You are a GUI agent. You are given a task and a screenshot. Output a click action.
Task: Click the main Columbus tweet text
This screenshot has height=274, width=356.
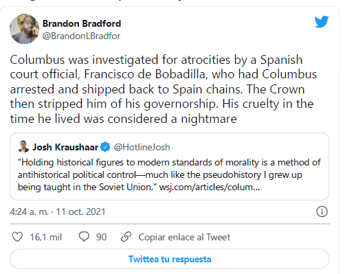[163, 89]
